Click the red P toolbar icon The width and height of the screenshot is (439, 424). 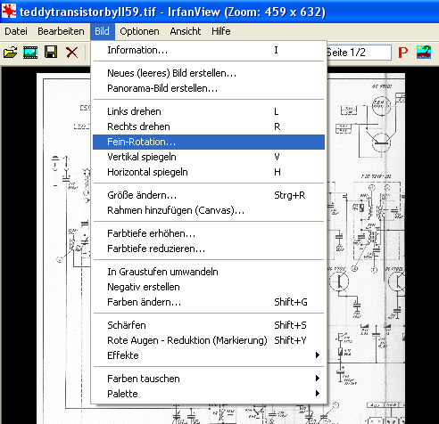click(403, 53)
